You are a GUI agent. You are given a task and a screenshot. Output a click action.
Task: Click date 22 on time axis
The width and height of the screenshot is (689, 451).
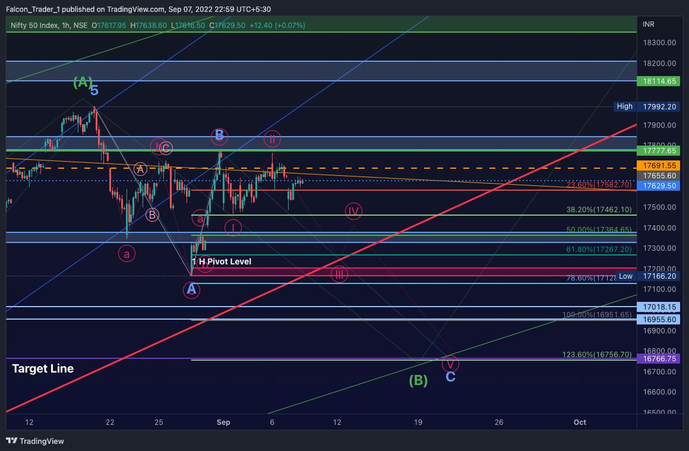click(x=110, y=422)
